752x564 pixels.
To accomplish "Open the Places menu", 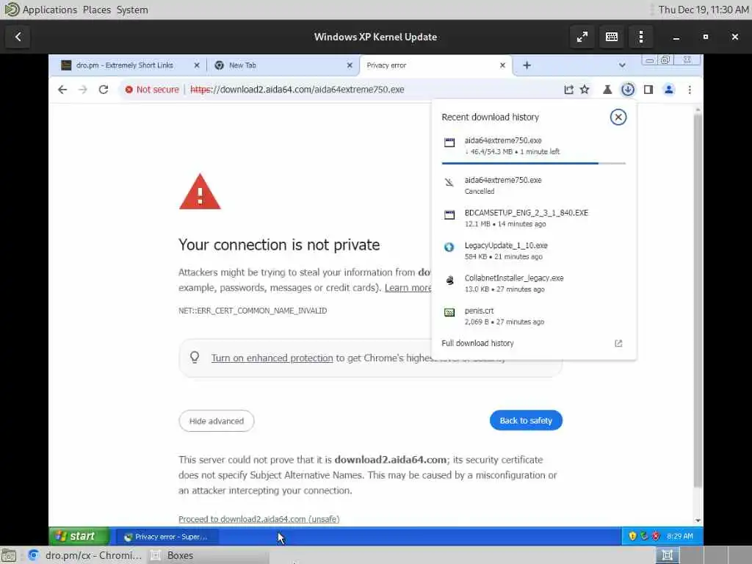I will (x=96, y=10).
